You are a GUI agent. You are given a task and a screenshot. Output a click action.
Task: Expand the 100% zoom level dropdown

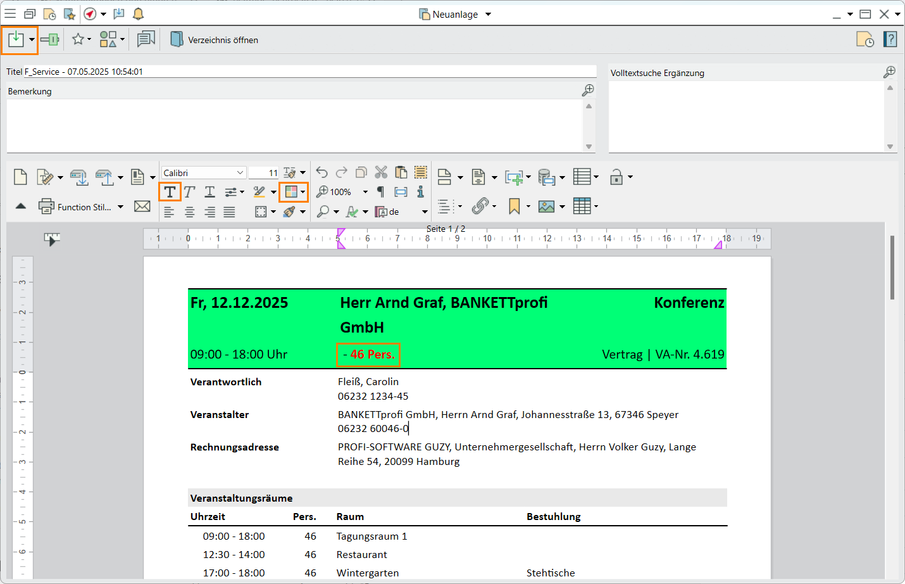pyautogui.click(x=365, y=192)
